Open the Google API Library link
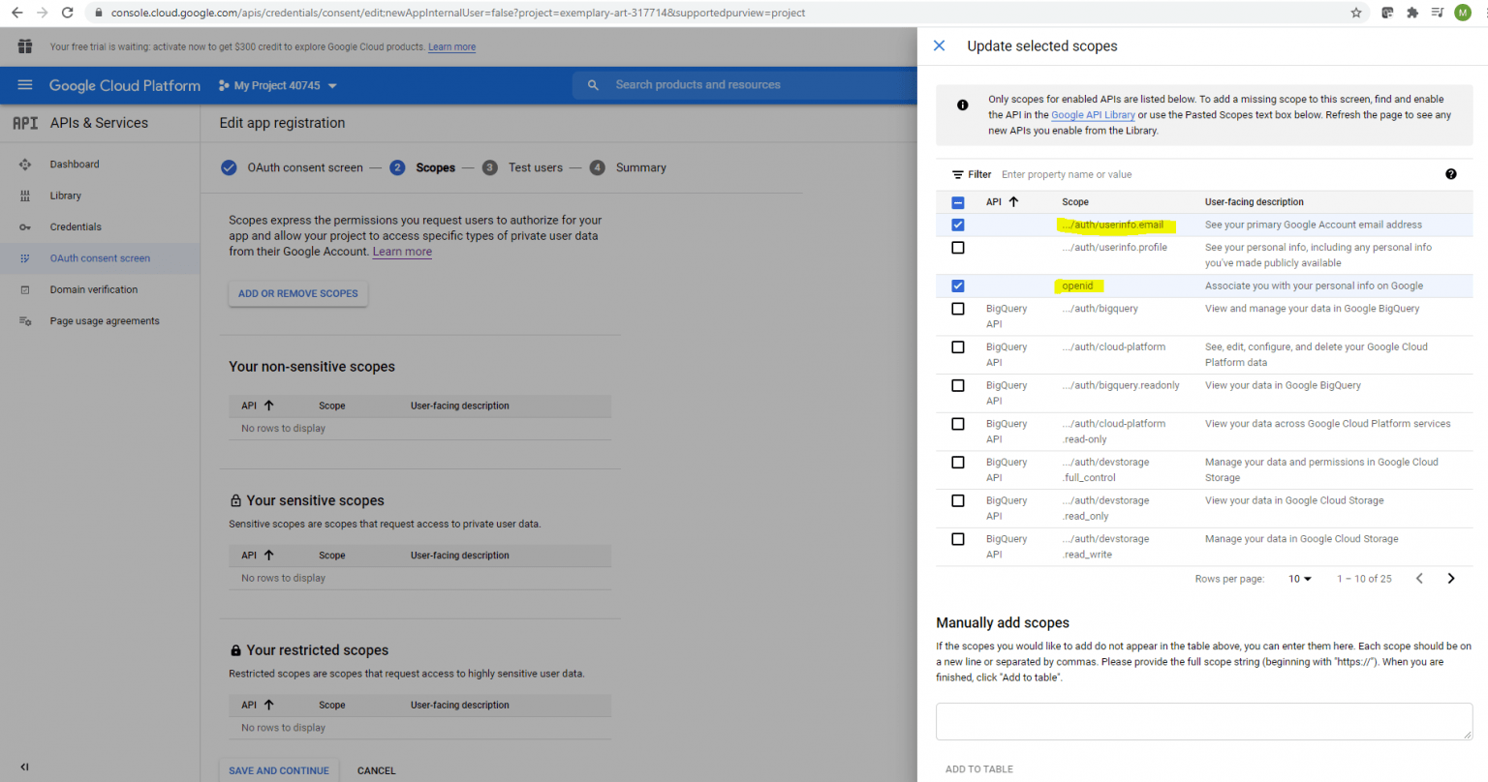 click(x=1093, y=115)
